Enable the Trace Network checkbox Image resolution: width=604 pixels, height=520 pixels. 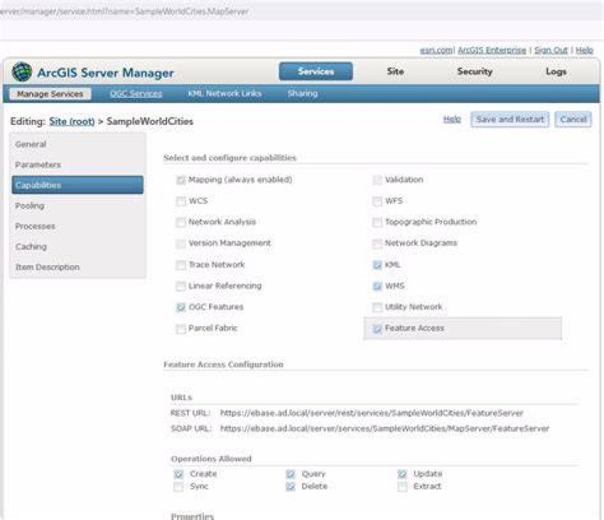click(180, 265)
